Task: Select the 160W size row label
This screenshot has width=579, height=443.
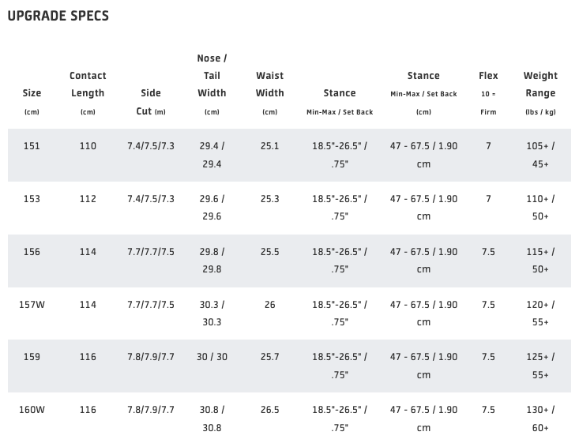Action: tap(32, 410)
